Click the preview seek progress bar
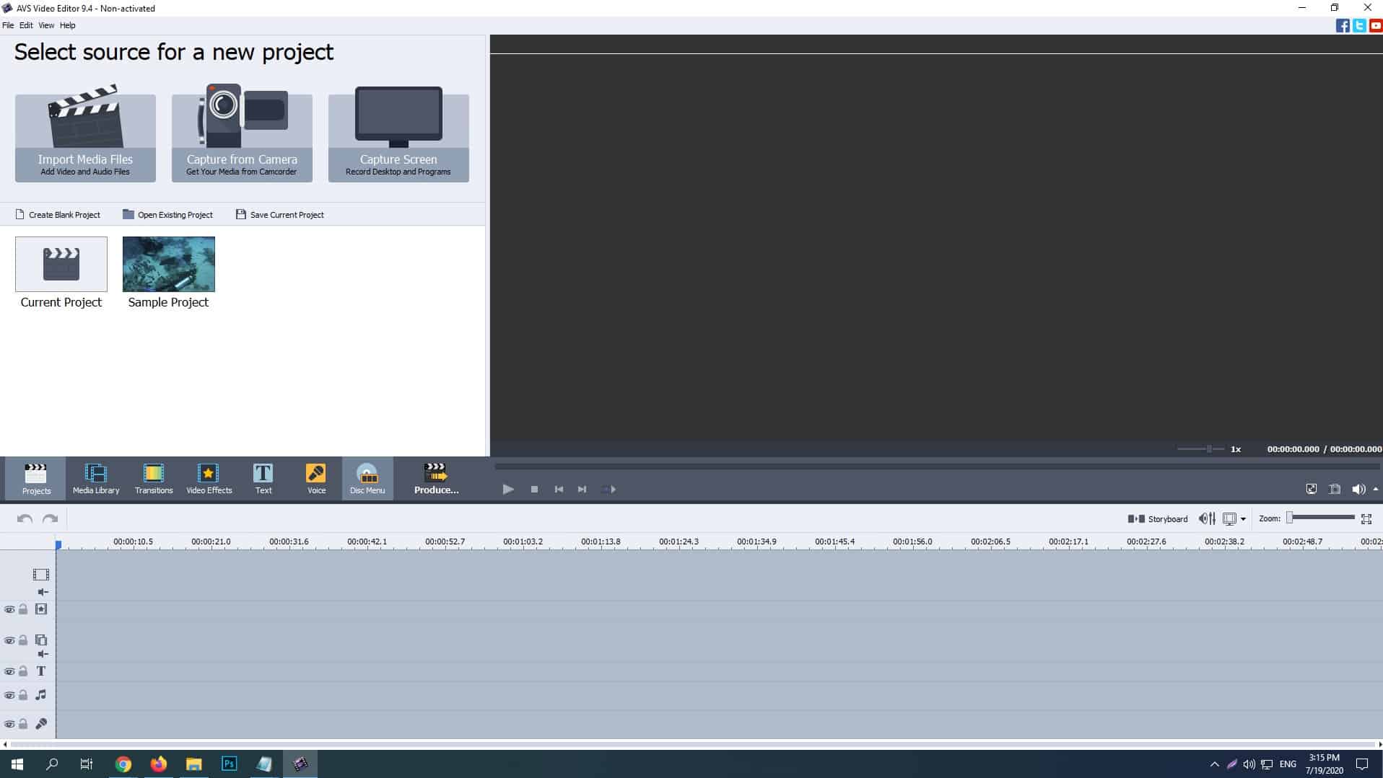 coord(936,467)
